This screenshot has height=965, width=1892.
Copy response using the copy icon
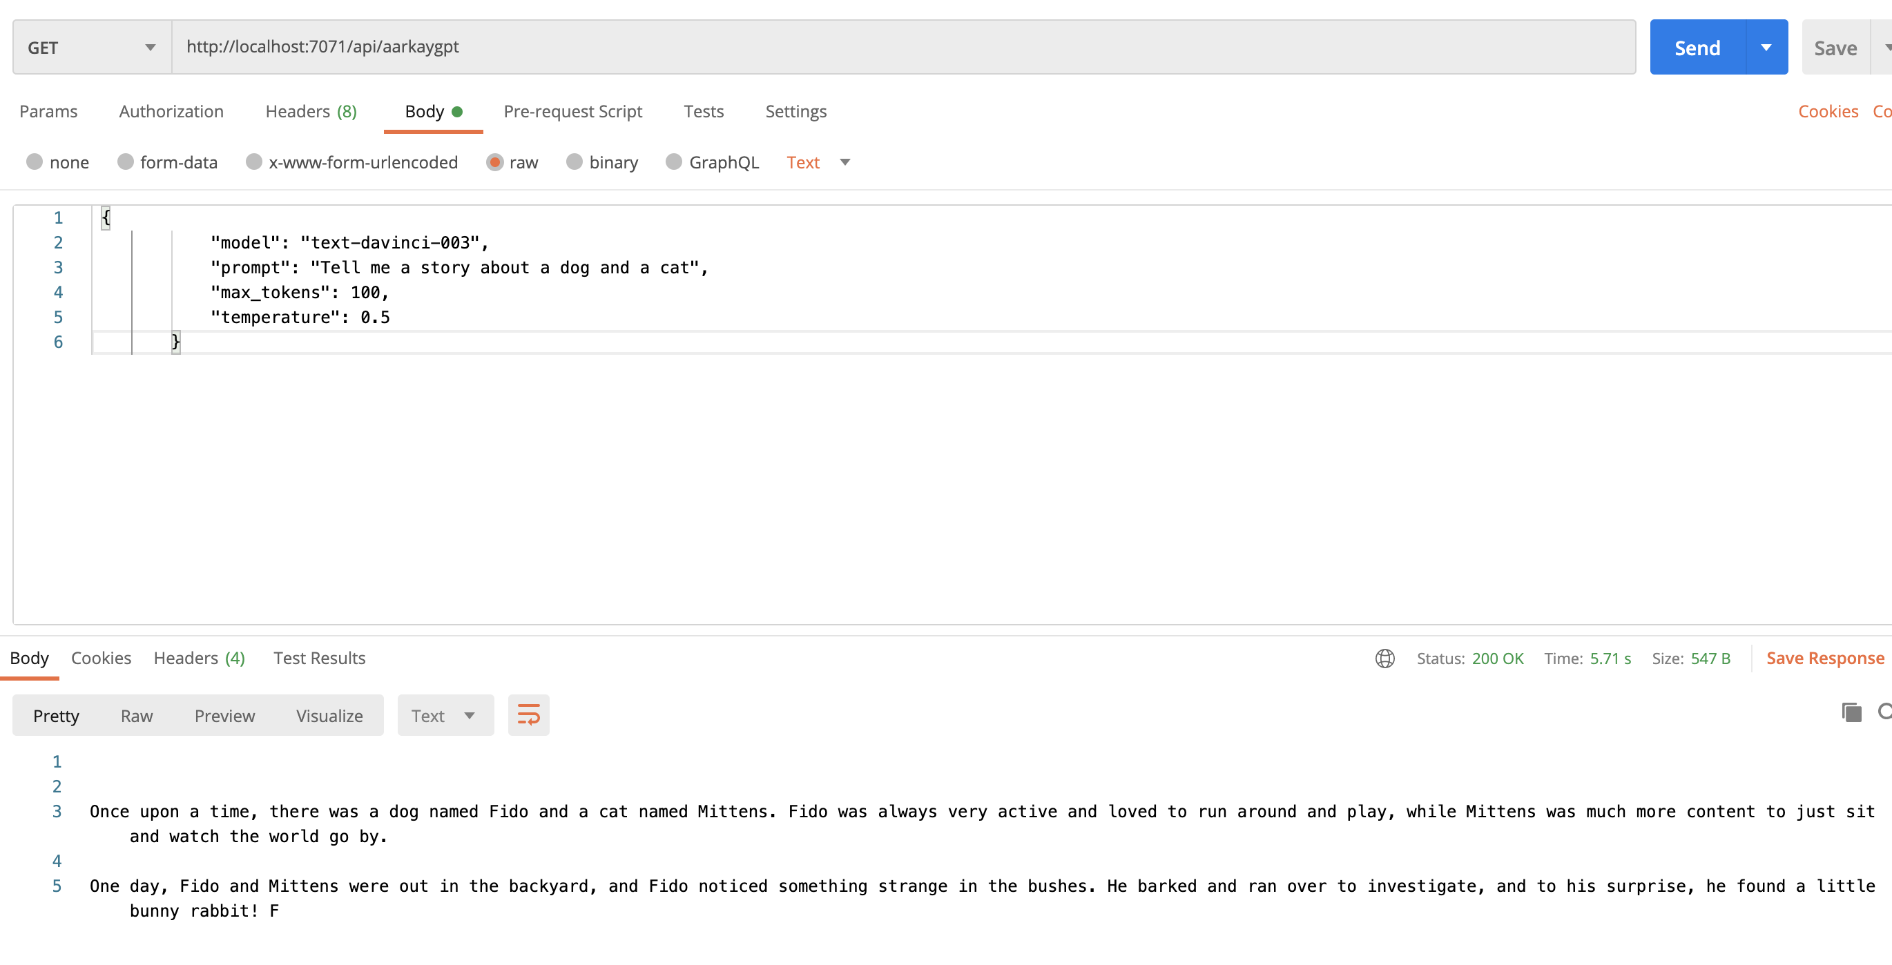[x=1851, y=712]
